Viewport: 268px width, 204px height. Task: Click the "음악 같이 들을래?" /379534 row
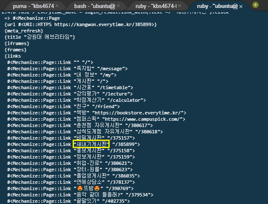80,195
